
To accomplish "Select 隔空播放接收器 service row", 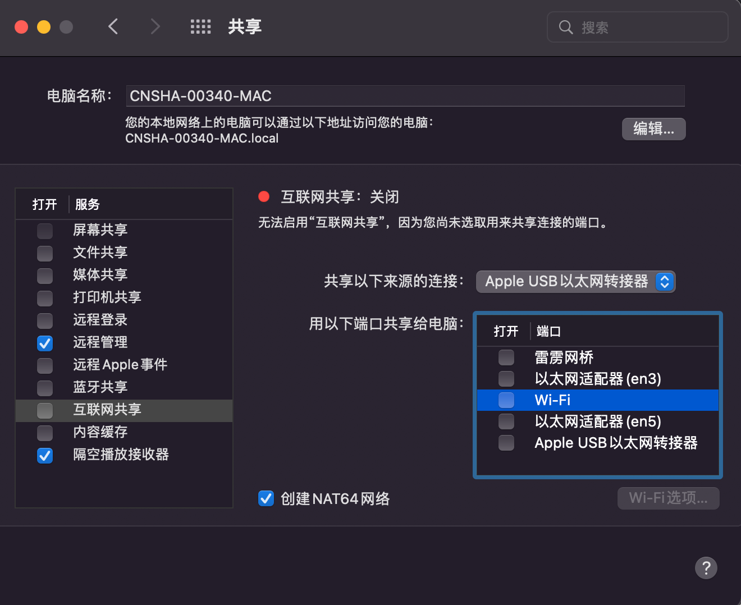I will 124,455.
